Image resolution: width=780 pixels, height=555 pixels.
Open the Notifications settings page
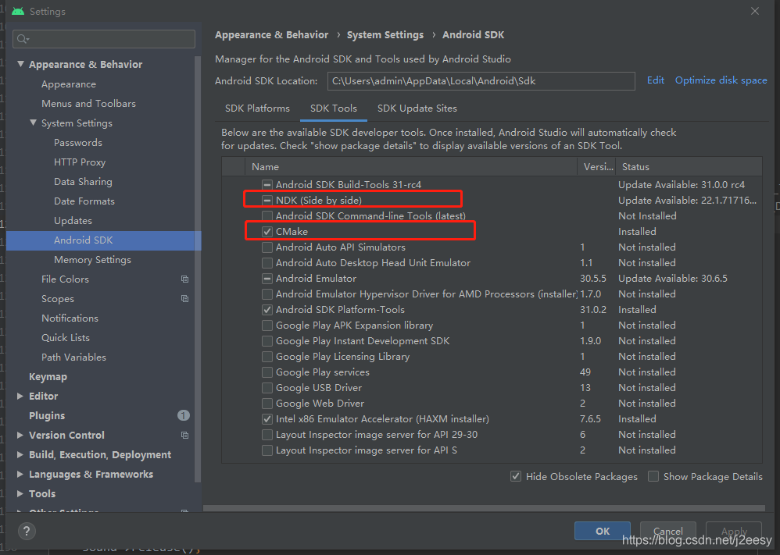click(x=70, y=318)
